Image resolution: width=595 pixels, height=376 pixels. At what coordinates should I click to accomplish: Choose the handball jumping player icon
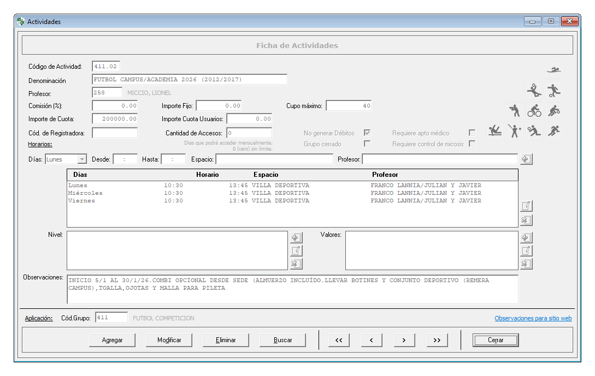click(x=534, y=90)
